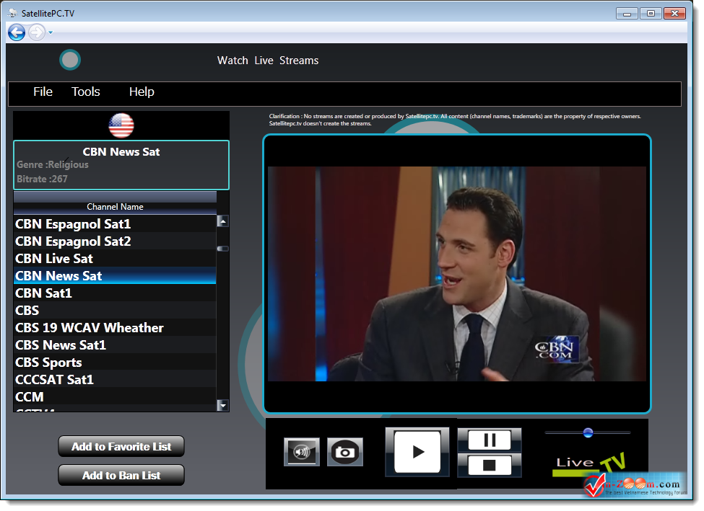
Task: Click the Genre :Religious info text
Action: tap(53, 164)
